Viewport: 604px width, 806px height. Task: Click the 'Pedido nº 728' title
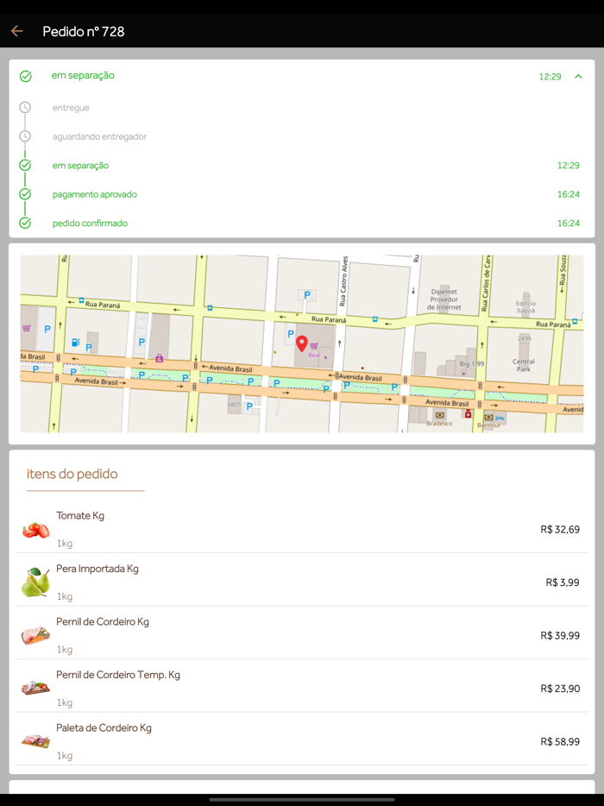84,31
